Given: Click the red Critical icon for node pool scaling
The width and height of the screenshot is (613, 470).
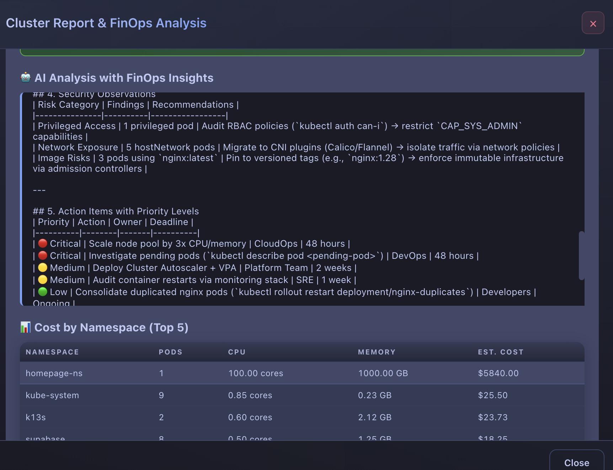Looking at the screenshot, I should [x=42, y=244].
